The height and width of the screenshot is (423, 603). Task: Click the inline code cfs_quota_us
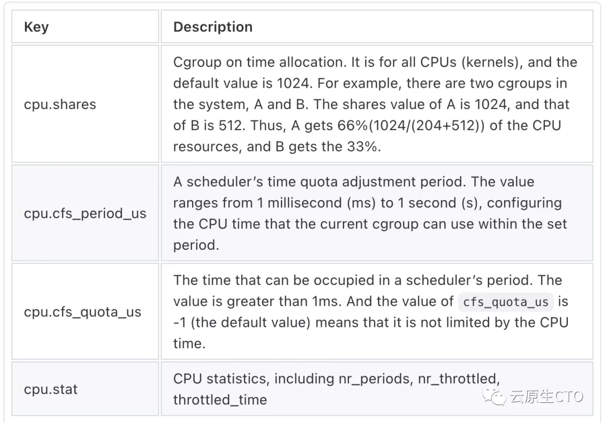pos(505,302)
